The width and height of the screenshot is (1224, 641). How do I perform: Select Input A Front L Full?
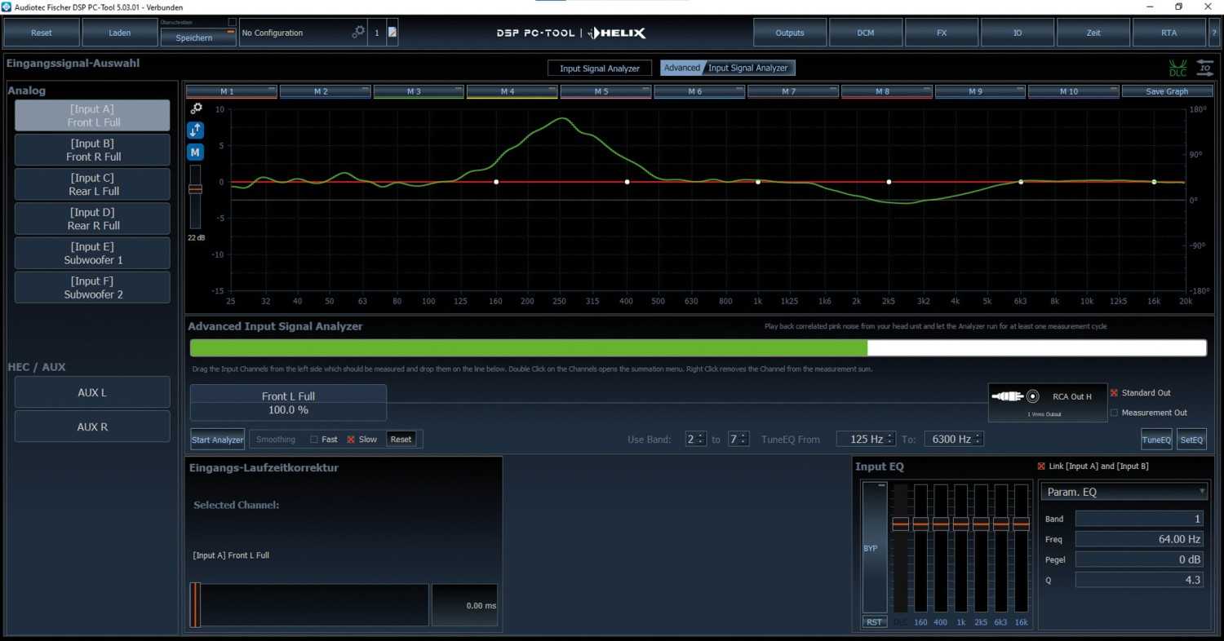tap(92, 116)
